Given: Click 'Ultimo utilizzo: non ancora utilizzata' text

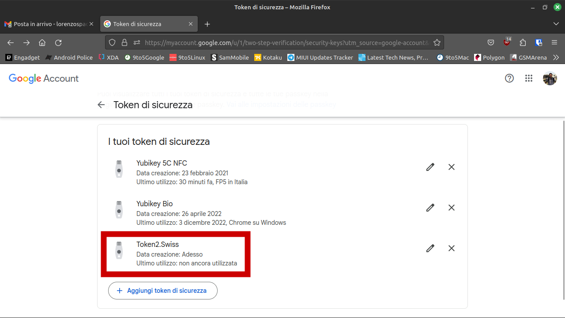Looking at the screenshot, I should 187,263.
